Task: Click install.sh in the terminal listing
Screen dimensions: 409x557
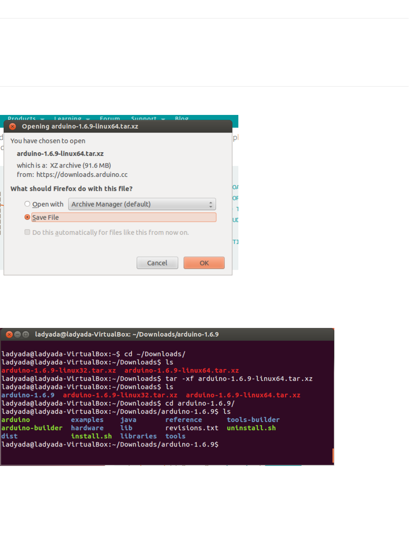Action: [91, 436]
